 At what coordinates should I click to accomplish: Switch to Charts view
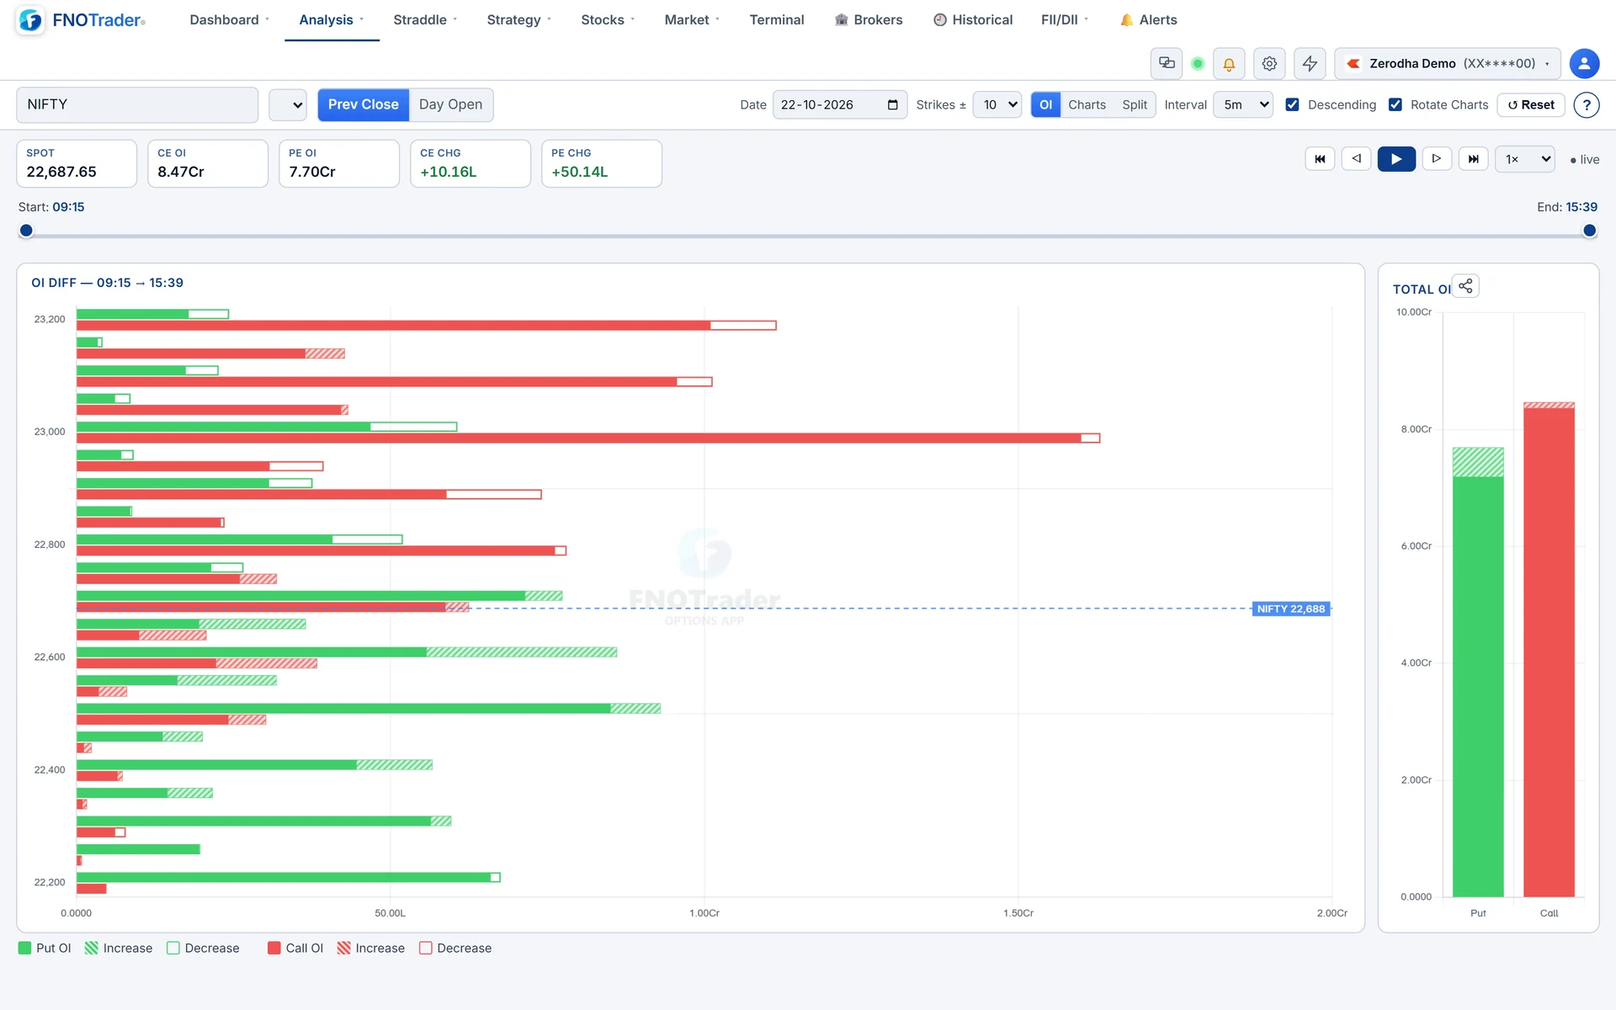[1087, 104]
